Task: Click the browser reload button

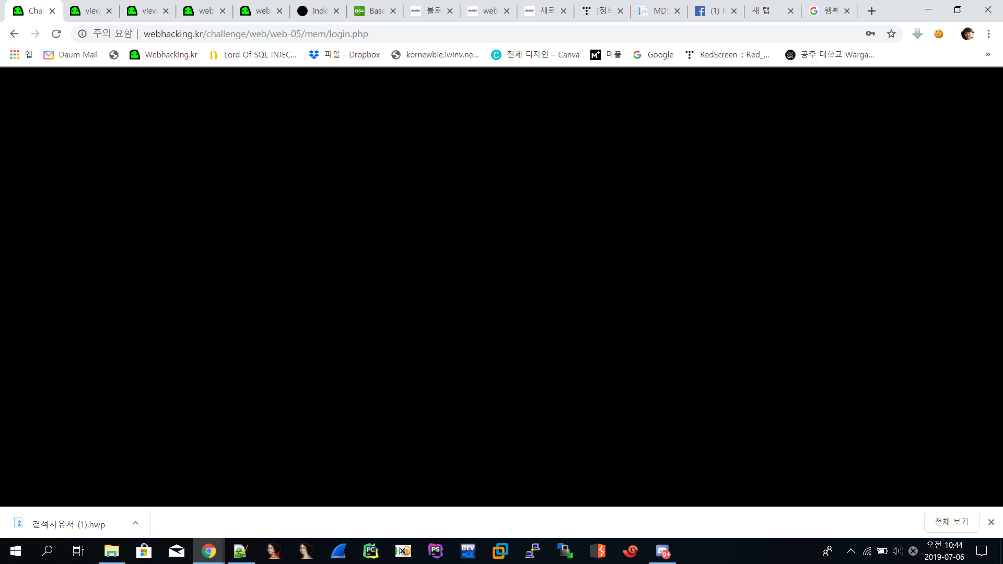Action: point(56,34)
